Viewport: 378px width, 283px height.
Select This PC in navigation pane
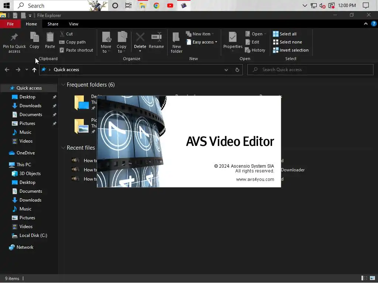24,165
